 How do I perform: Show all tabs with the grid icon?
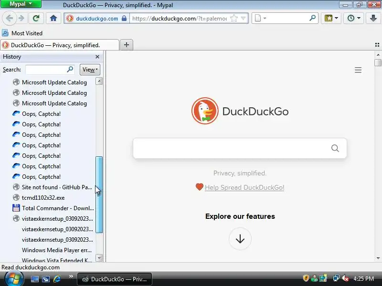(x=377, y=45)
